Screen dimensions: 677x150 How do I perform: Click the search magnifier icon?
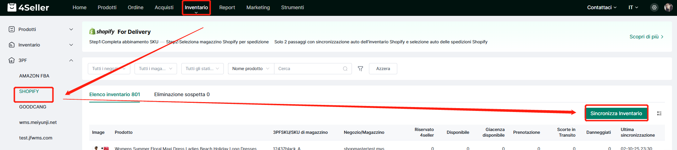tap(345, 69)
